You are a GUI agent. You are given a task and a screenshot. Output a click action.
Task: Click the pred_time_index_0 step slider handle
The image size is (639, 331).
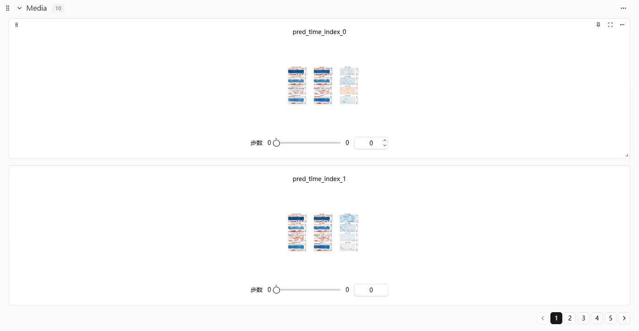pos(276,143)
